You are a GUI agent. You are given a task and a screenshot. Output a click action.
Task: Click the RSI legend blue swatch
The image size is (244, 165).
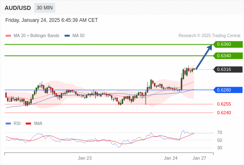coord(8,124)
